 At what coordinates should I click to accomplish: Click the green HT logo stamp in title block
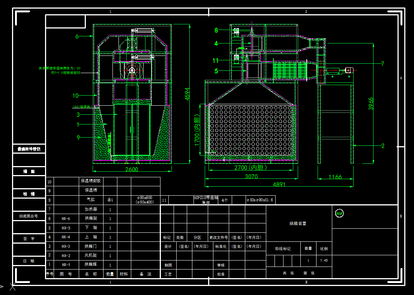click(x=340, y=213)
